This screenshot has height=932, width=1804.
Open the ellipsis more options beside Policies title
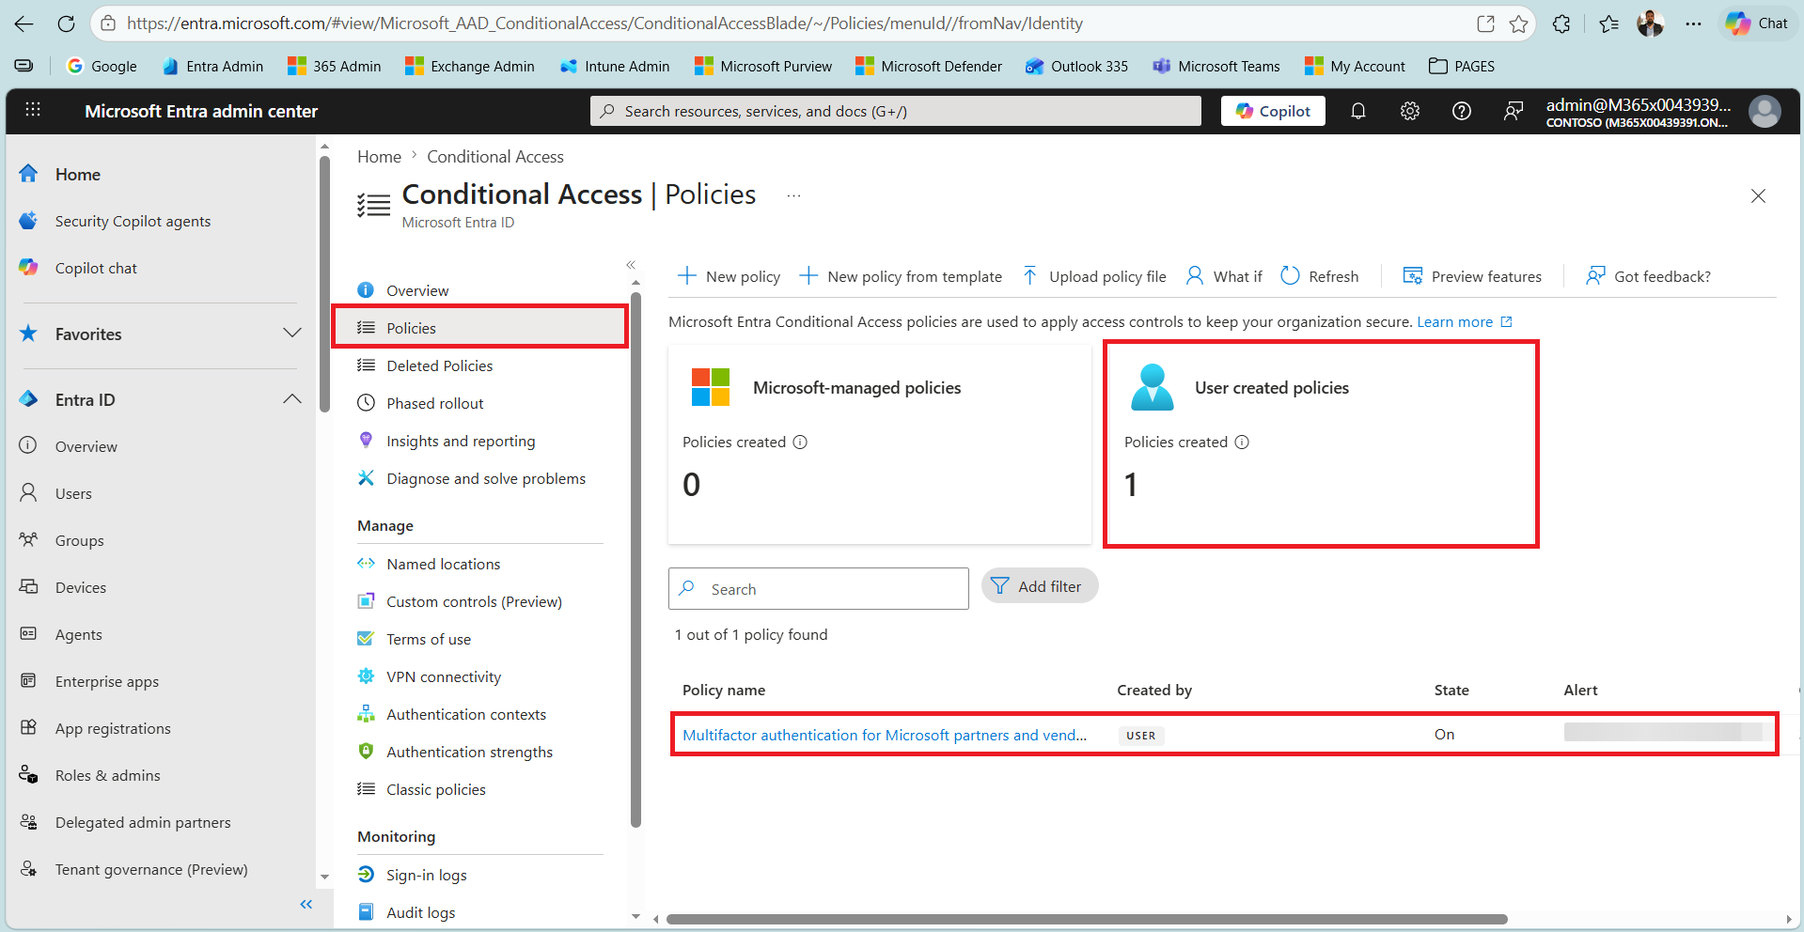[794, 195]
